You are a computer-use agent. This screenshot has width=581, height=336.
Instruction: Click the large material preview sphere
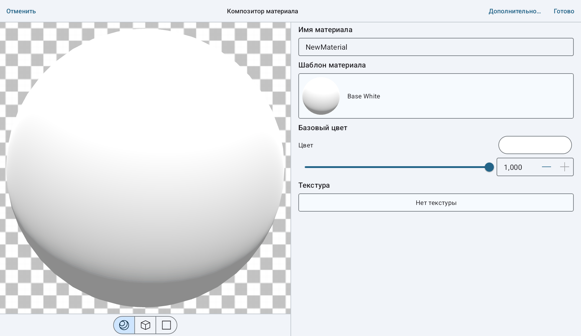click(145, 168)
